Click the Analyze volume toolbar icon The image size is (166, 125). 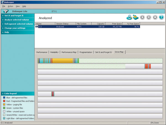point(129,17)
